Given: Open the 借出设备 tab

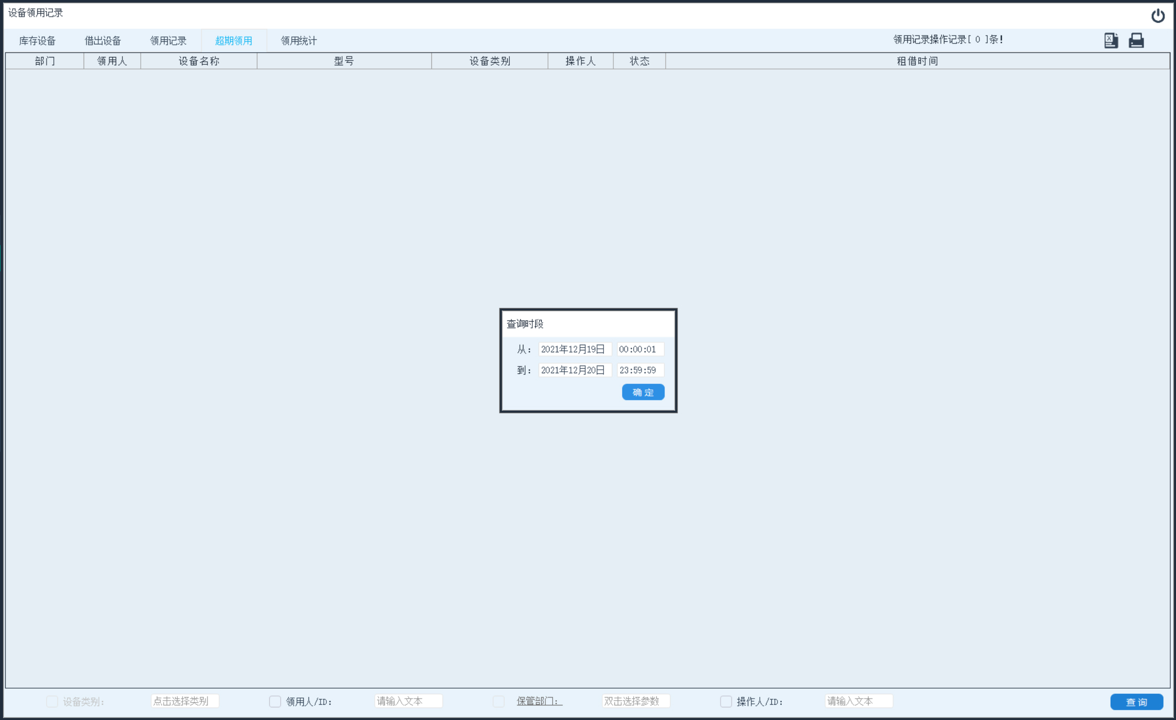Looking at the screenshot, I should click(102, 41).
